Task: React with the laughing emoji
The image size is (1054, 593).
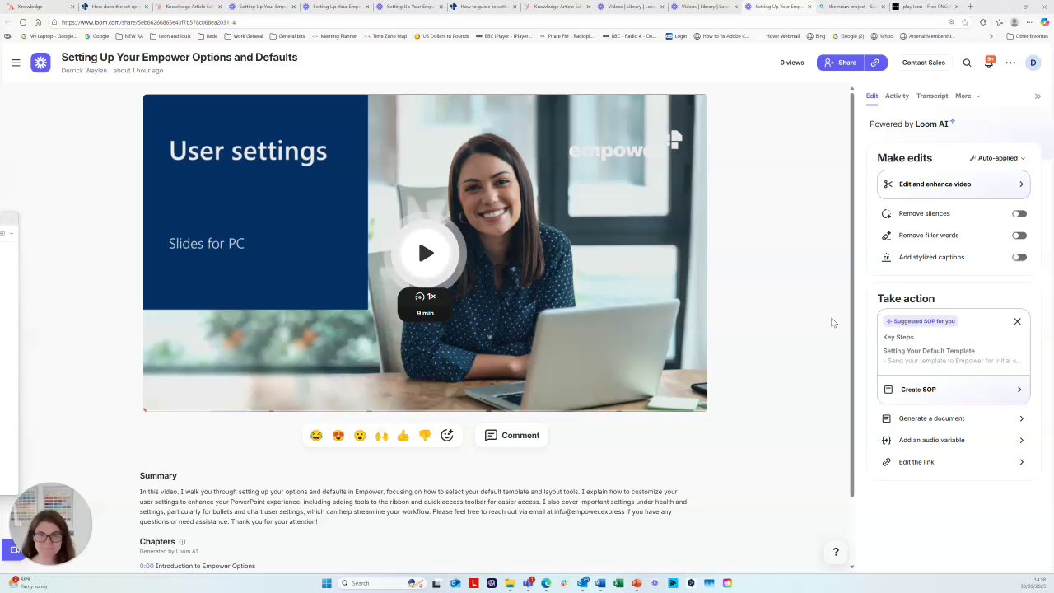Action: click(x=316, y=436)
